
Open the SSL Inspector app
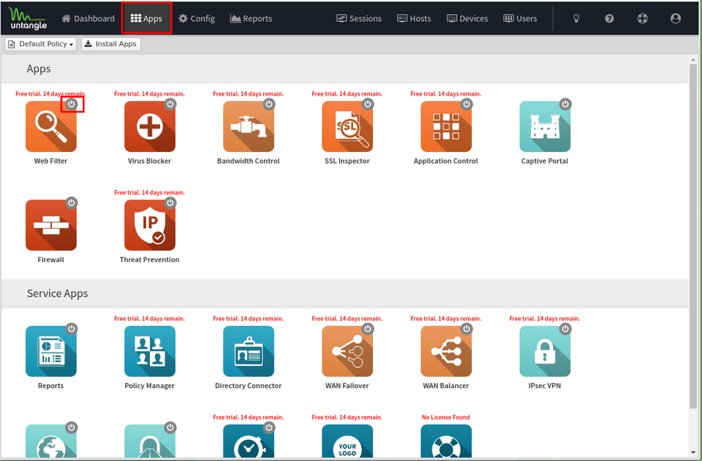(x=348, y=127)
